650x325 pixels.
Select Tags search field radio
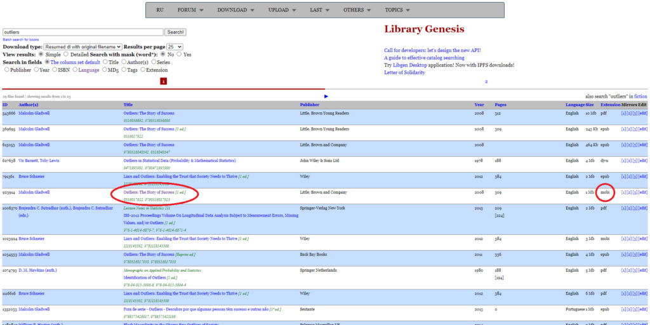pos(124,70)
